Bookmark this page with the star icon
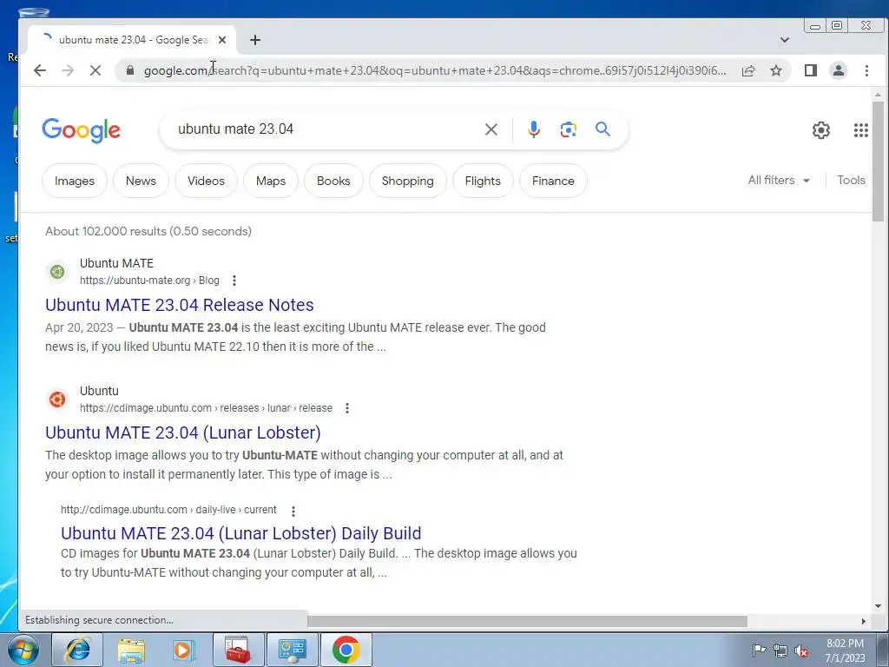Image resolution: width=889 pixels, height=667 pixels. 776,70
